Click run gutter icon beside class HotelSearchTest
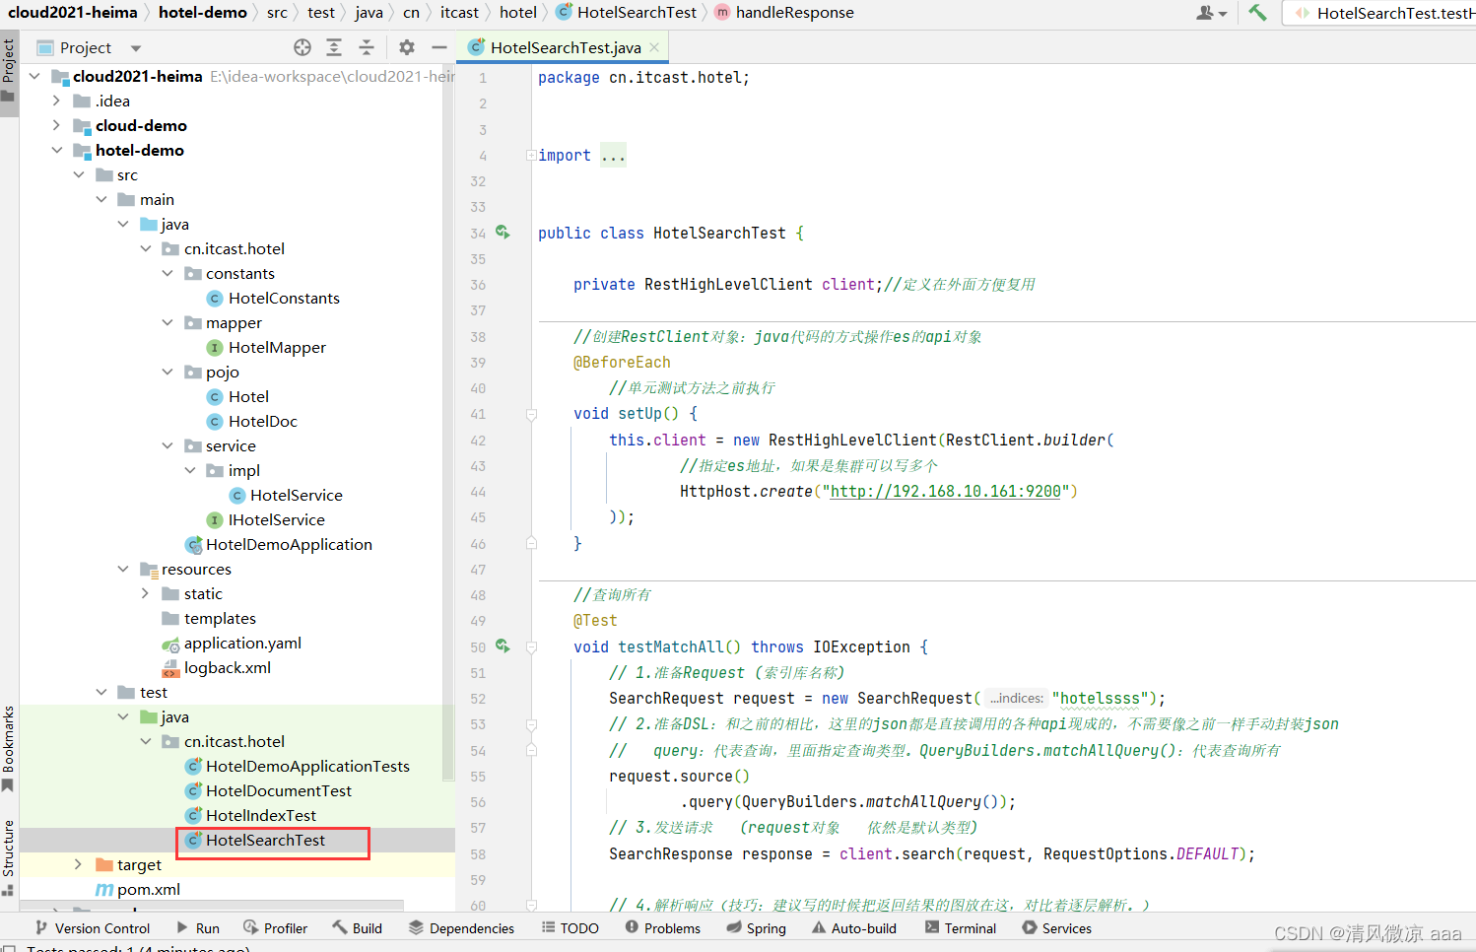Screen dimensions: 1476x952 coord(503,233)
